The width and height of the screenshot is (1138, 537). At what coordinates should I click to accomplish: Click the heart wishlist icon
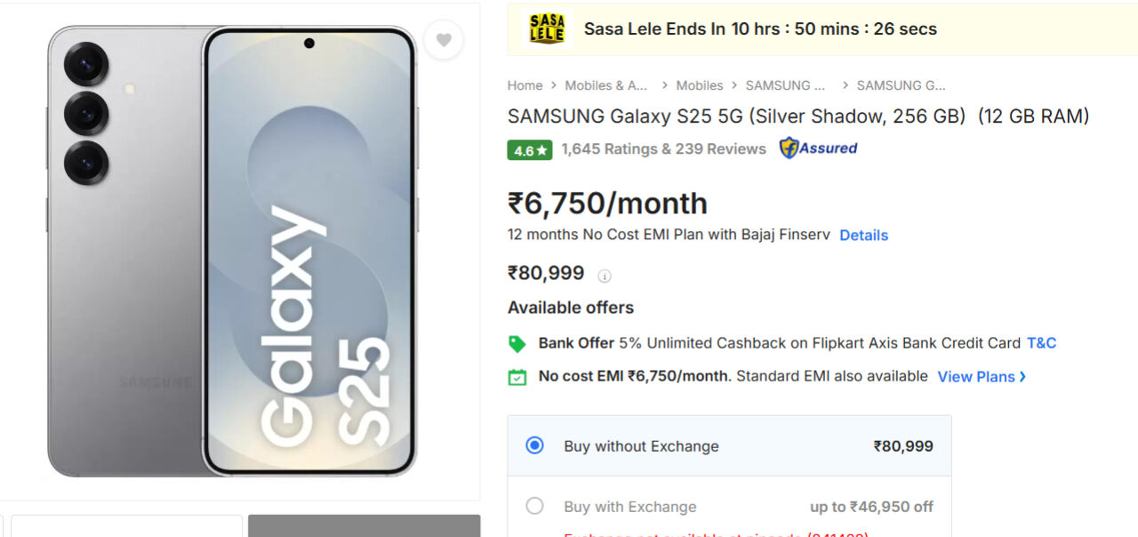coord(443,40)
